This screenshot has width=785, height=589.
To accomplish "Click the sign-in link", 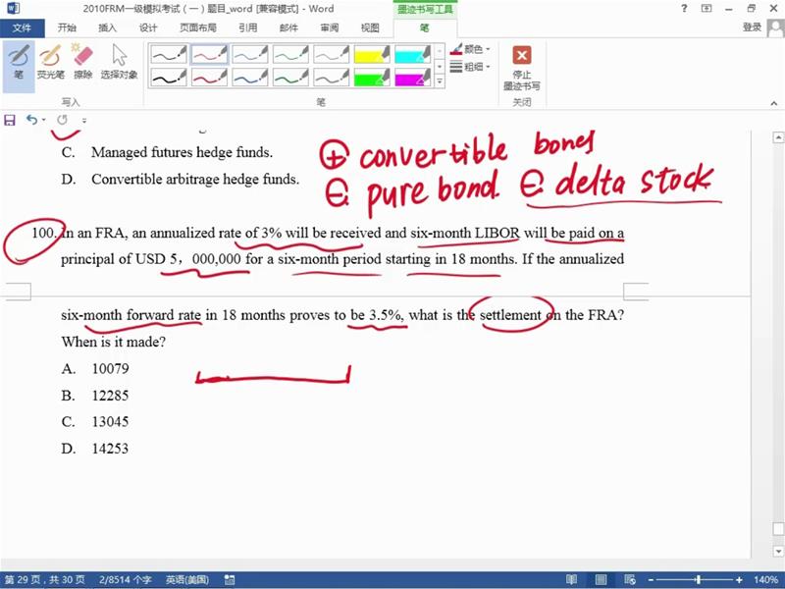I will (752, 27).
